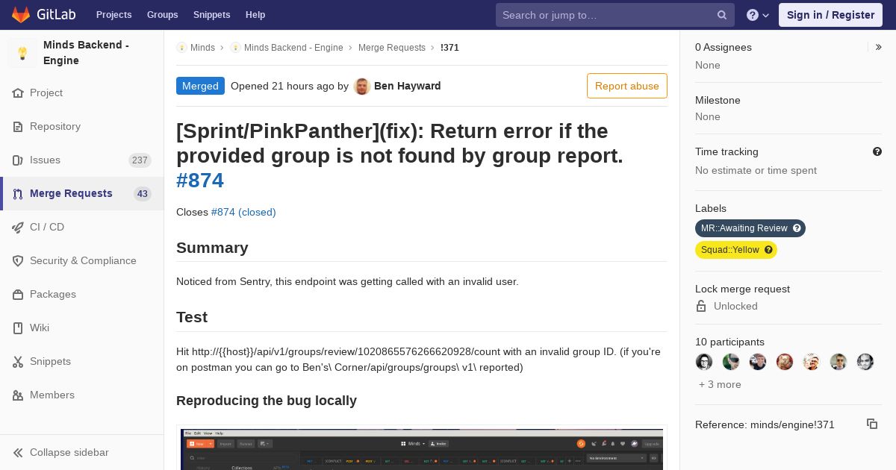The width and height of the screenshot is (896, 470).
Task: Open the help question-mark dropdown
Action: [x=758, y=15]
